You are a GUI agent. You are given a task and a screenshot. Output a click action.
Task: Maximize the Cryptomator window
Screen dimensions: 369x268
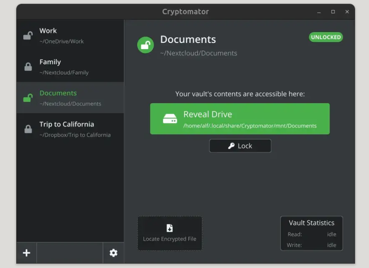333,12
